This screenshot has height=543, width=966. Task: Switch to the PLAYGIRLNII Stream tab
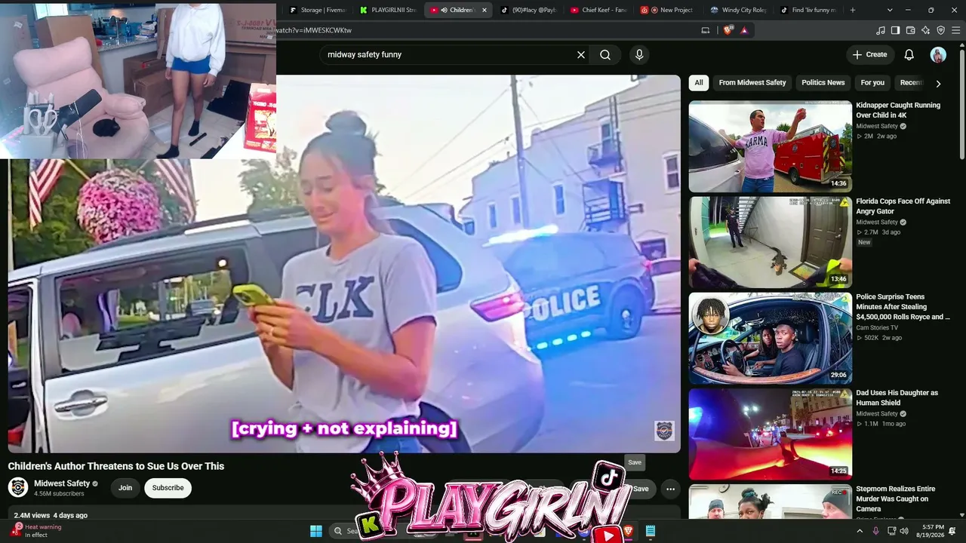[x=389, y=10]
